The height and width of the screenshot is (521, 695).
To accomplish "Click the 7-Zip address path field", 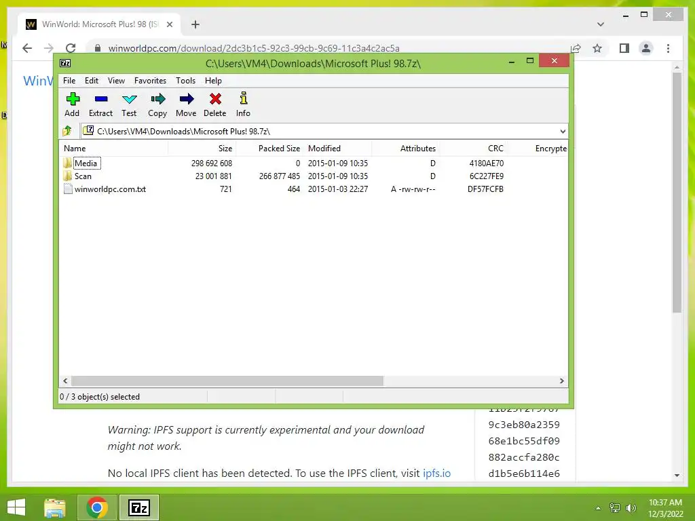I will tap(324, 131).
